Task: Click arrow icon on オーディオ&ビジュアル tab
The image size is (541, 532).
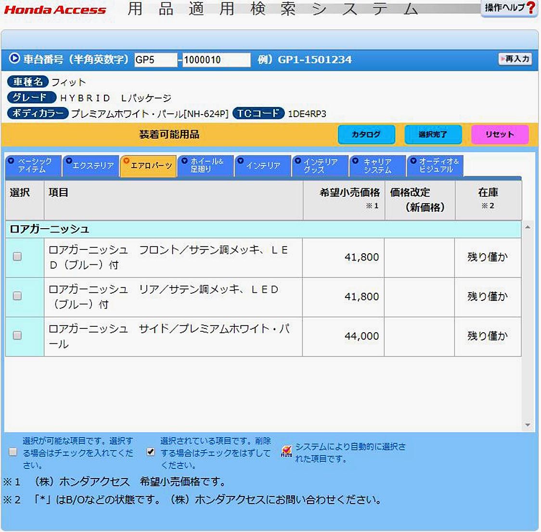Action: (x=413, y=161)
